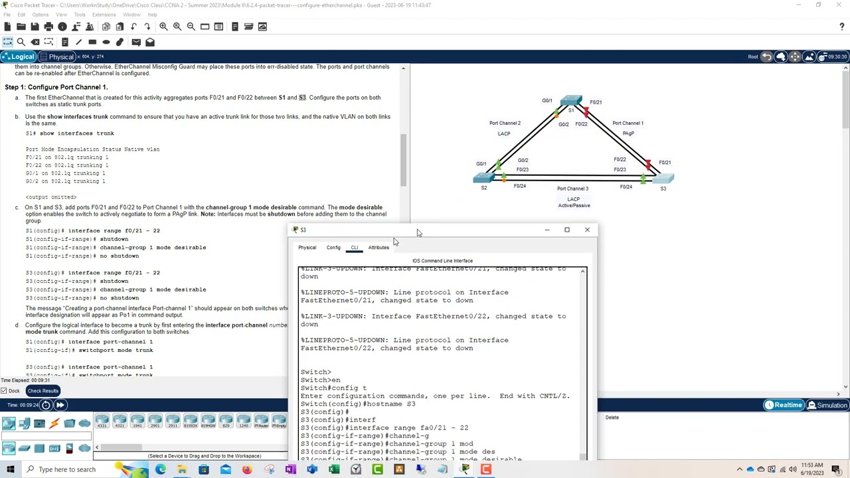Choose the Draw Ellipse tool
850x478 pixels.
(106, 42)
